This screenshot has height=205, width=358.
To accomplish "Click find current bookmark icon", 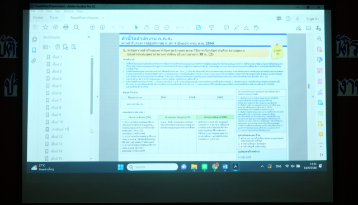I will [x=73, y=47].
